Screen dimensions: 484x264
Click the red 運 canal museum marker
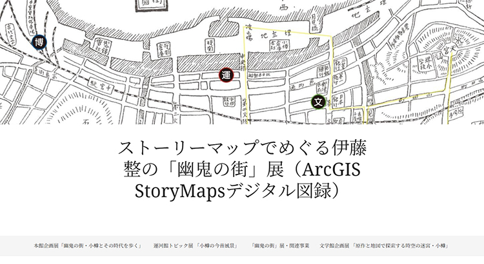pos(227,75)
